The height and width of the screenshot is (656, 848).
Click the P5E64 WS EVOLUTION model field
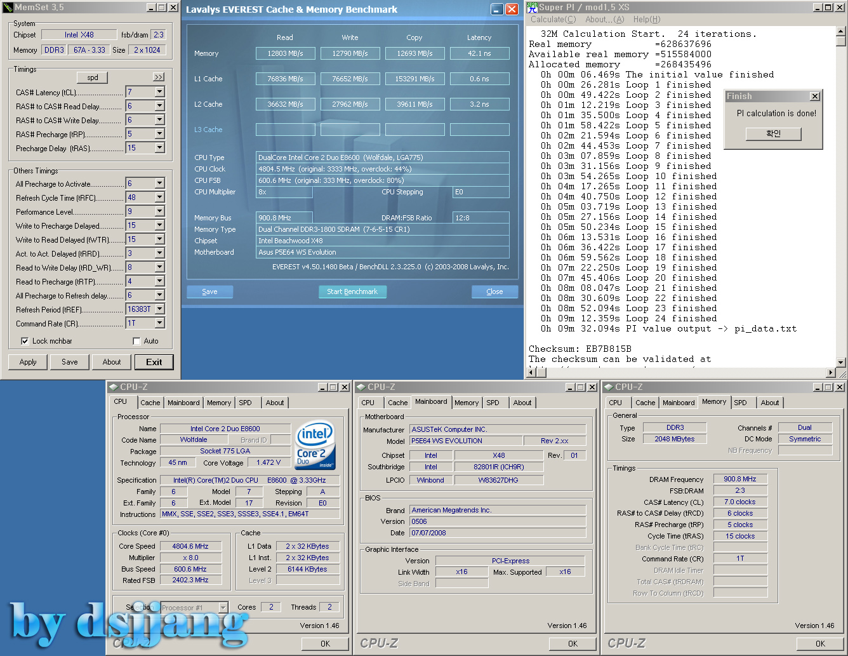tap(465, 441)
